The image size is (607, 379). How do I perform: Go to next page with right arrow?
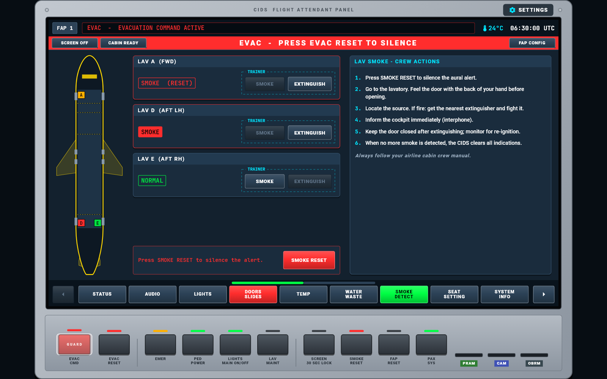pyautogui.click(x=544, y=294)
